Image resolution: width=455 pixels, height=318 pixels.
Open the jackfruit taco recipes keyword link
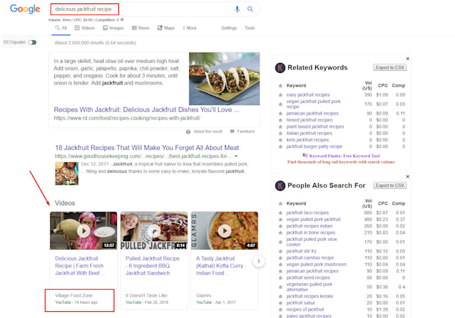tap(308, 213)
